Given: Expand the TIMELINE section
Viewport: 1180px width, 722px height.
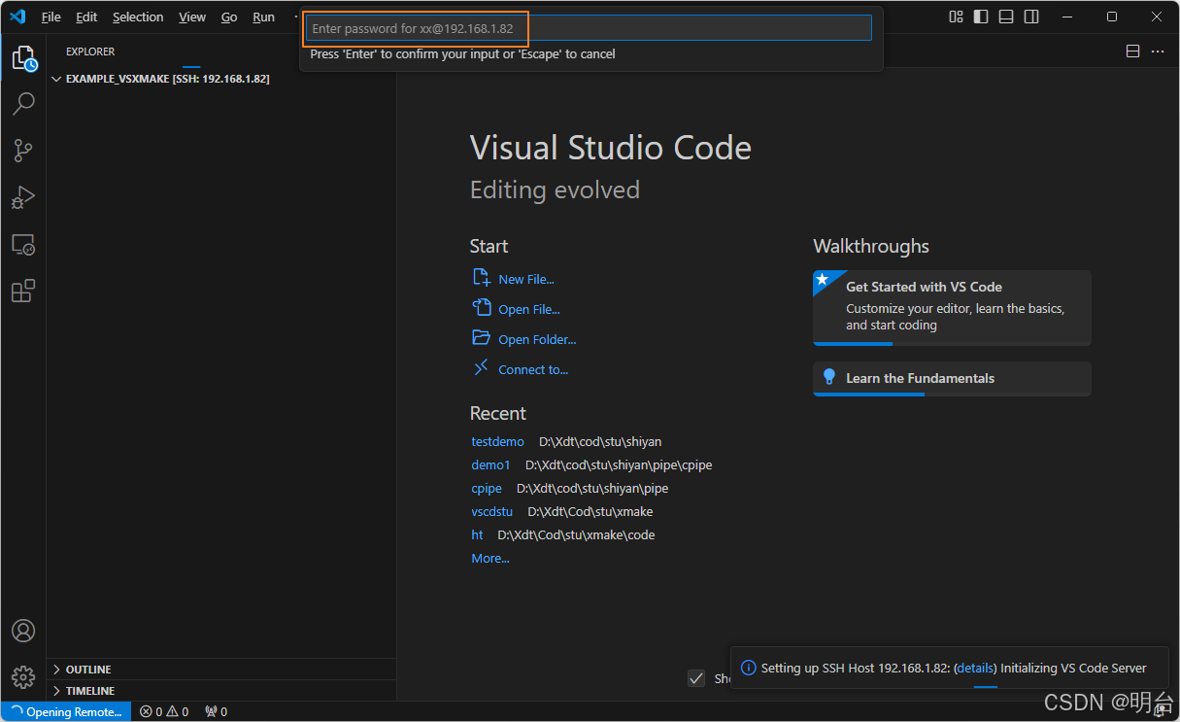Looking at the screenshot, I should click(x=221, y=691).
